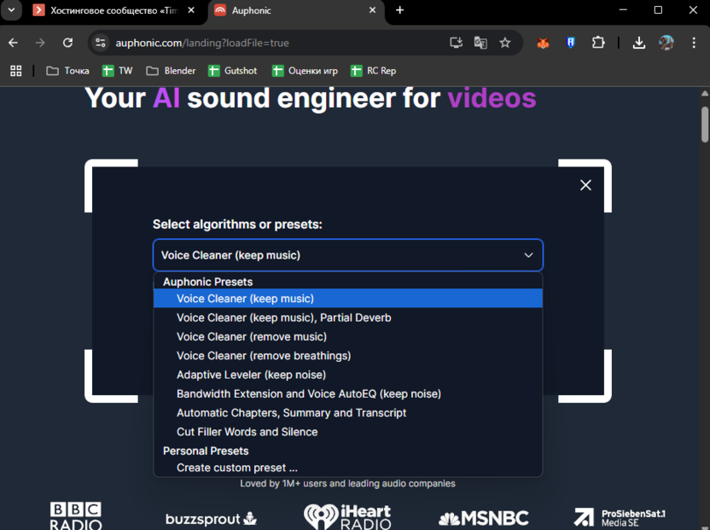Select Create custom preset option

click(348, 468)
